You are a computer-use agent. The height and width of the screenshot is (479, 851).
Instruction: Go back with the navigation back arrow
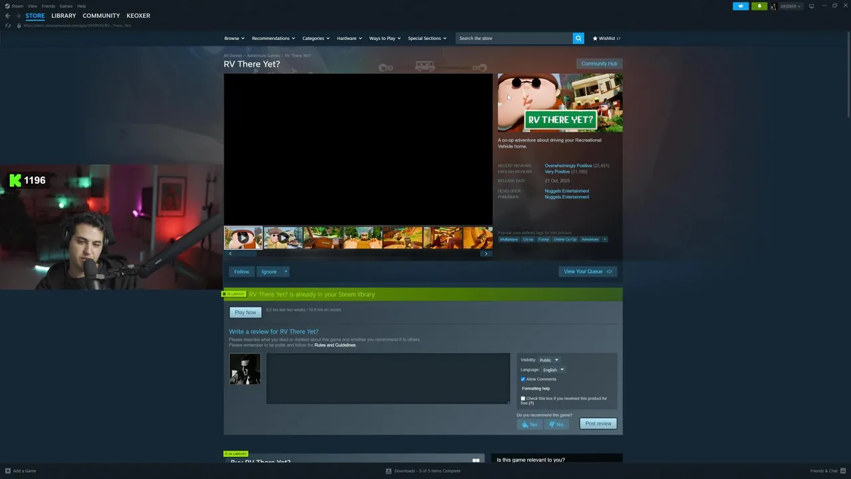pos(7,15)
